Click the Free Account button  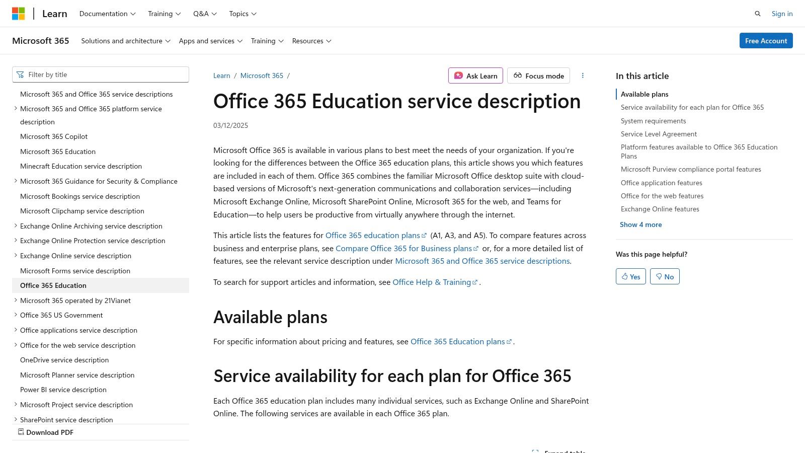point(766,41)
